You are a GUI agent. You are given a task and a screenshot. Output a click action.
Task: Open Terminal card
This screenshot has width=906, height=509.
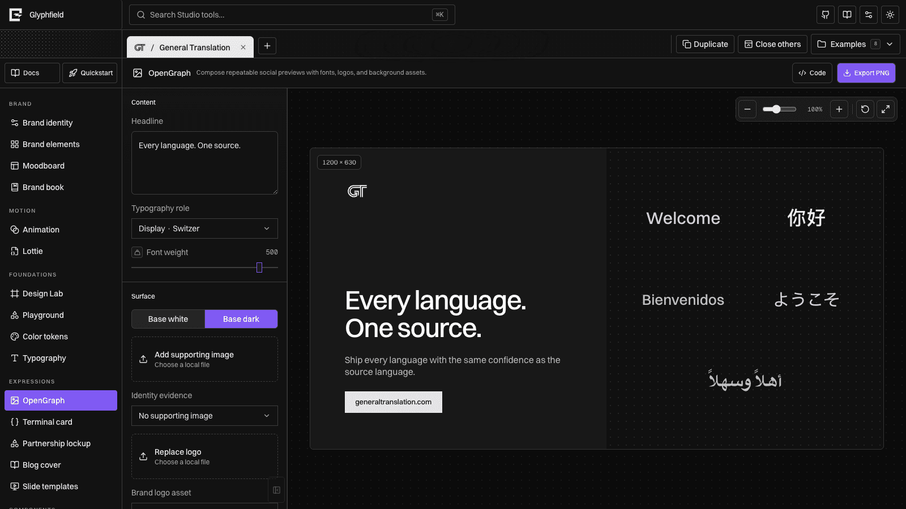[x=61, y=422]
